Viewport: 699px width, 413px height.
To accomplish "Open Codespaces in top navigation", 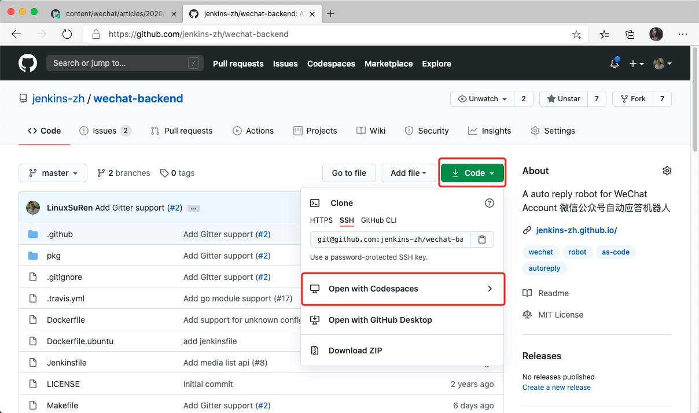I will pos(331,64).
